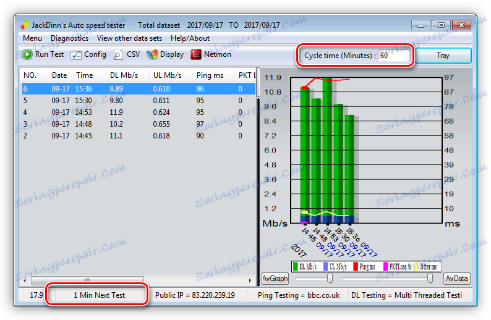The width and height of the screenshot is (491, 320).
Task: Click the Config toolbar label
Action: point(95,54)
